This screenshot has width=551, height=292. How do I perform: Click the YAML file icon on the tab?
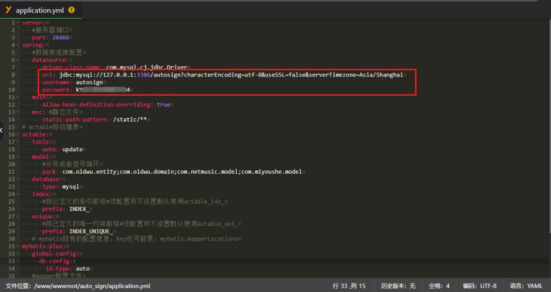(x=9, y=10)
